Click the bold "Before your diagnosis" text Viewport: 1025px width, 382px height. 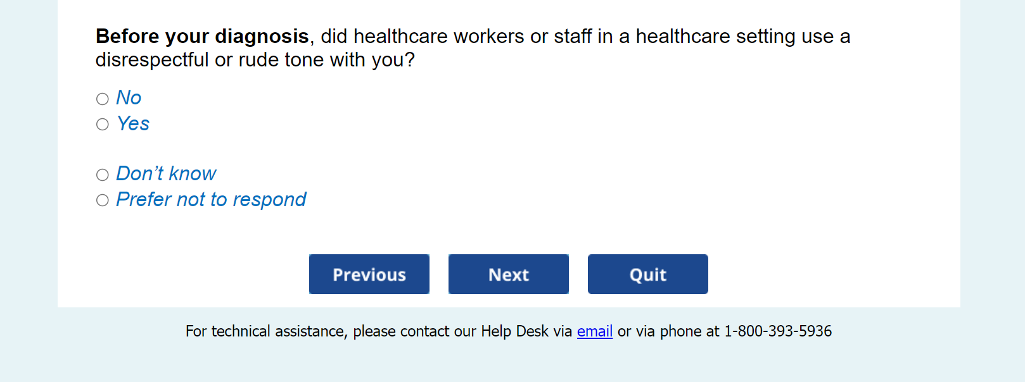click(x=202, y=37)
